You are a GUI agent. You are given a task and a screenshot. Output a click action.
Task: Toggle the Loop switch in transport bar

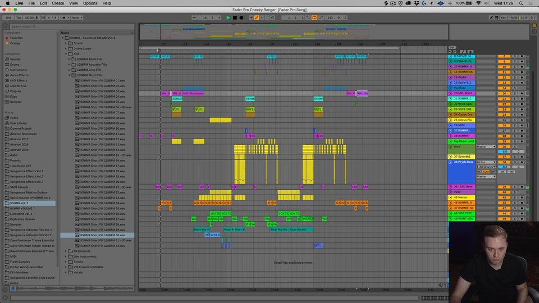314,17
